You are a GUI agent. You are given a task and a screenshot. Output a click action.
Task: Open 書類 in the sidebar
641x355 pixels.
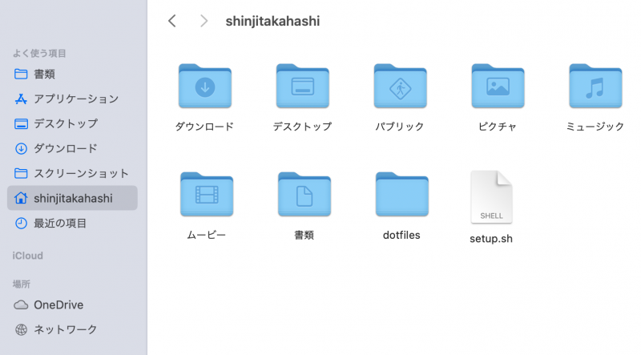44,74
